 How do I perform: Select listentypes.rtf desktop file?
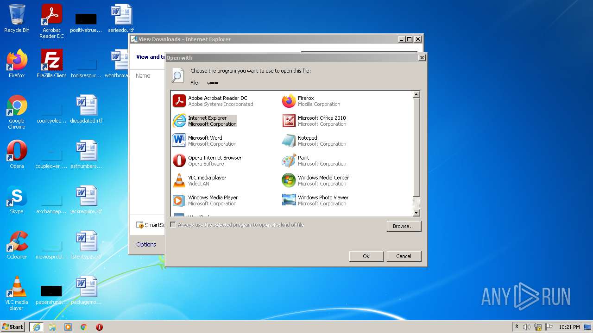tap(86, 245)
